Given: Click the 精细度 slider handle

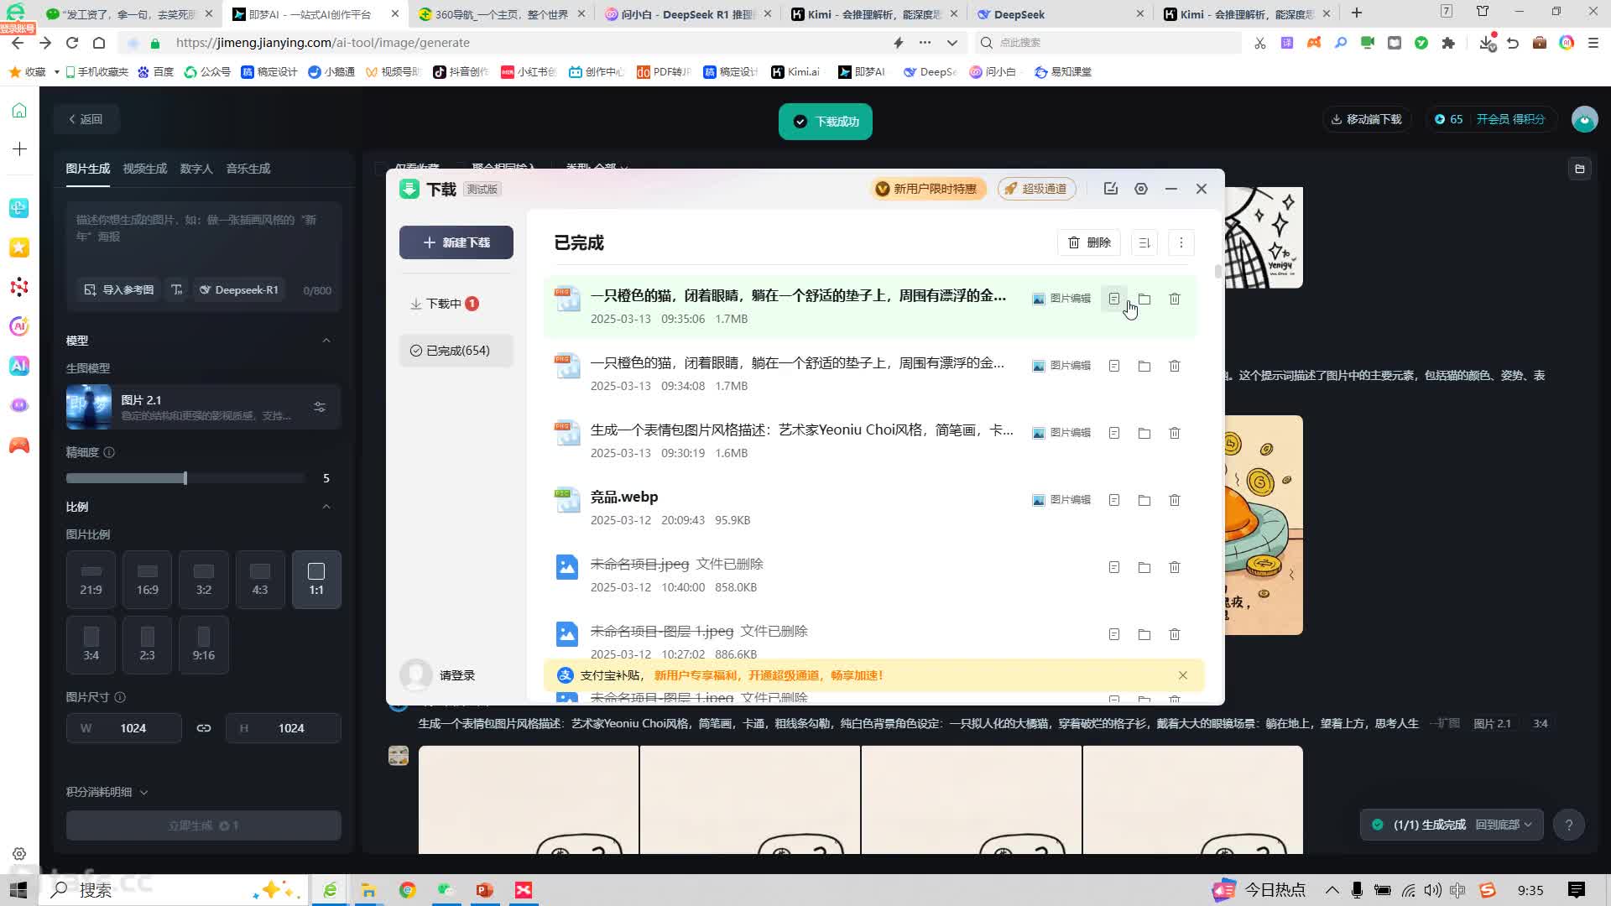Looking at the screenshot, I should (x=185, y=478).
